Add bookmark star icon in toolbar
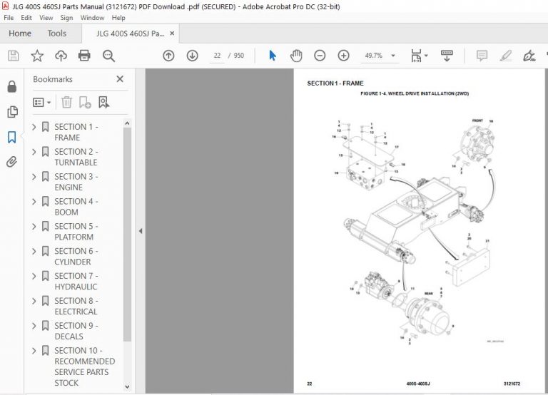 click(37, 56)
